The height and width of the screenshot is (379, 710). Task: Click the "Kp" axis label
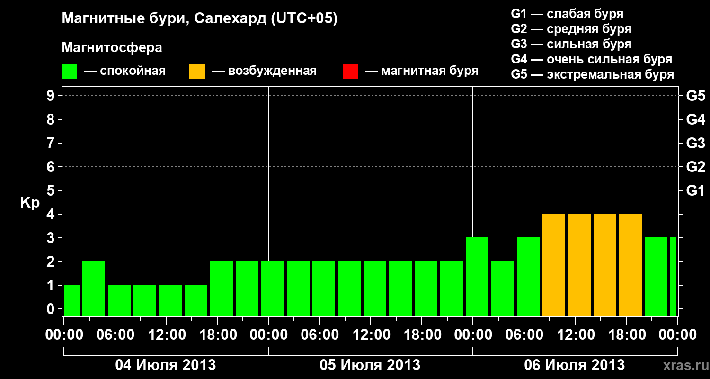point(30,203)
